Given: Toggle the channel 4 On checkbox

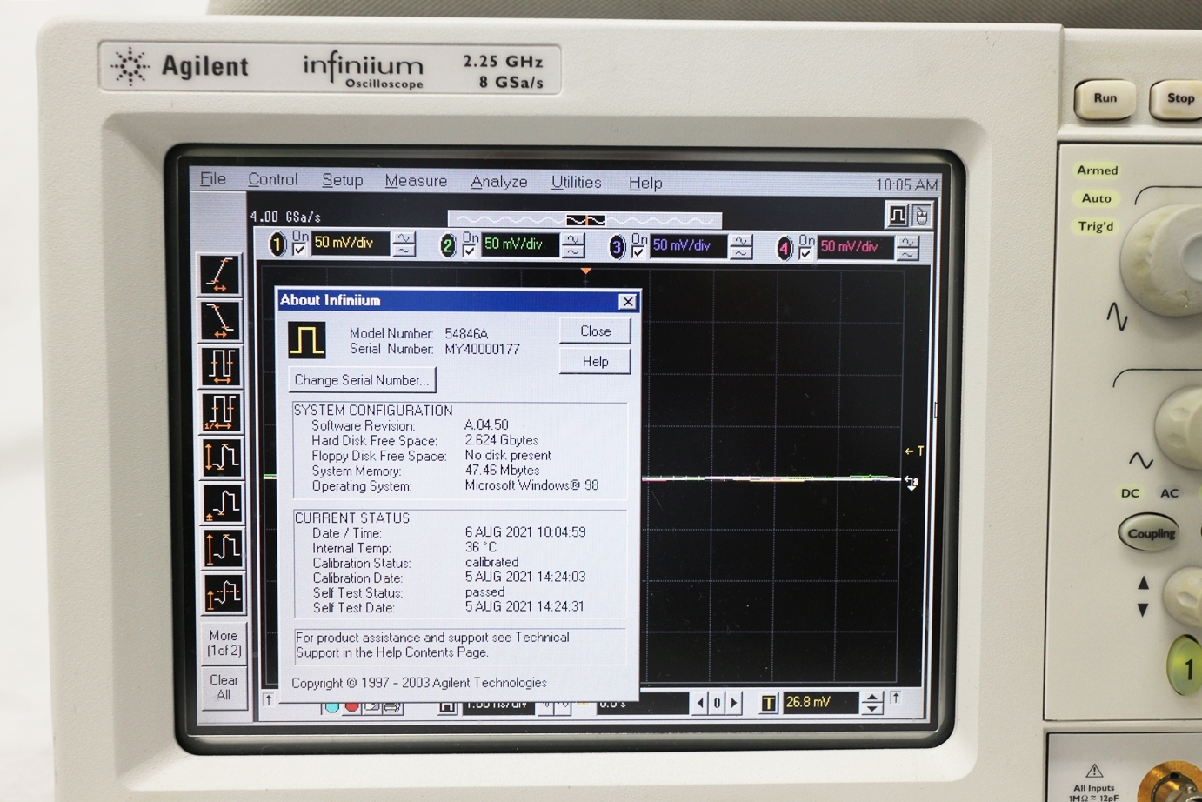Looking at the screenshot, I should [806, 253].
